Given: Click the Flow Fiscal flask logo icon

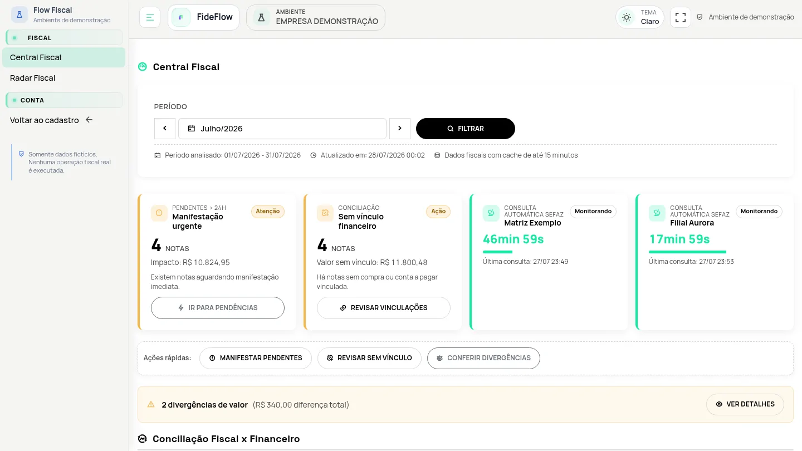Looking at the screenshot, I should tap(19, 14).
